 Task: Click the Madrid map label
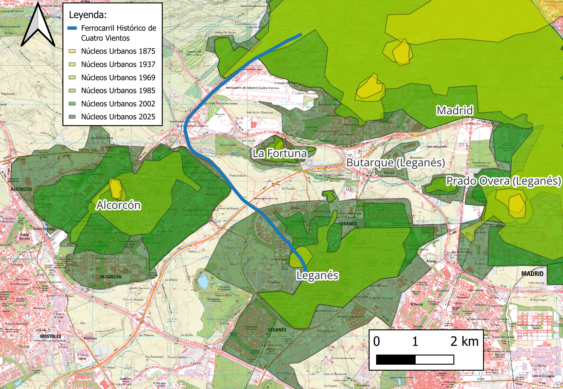click(x=455, y=111)
